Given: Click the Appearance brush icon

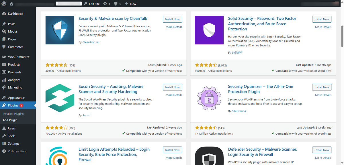Looking at the screenshot, I should pyautogui.click(x=5, y=97).
